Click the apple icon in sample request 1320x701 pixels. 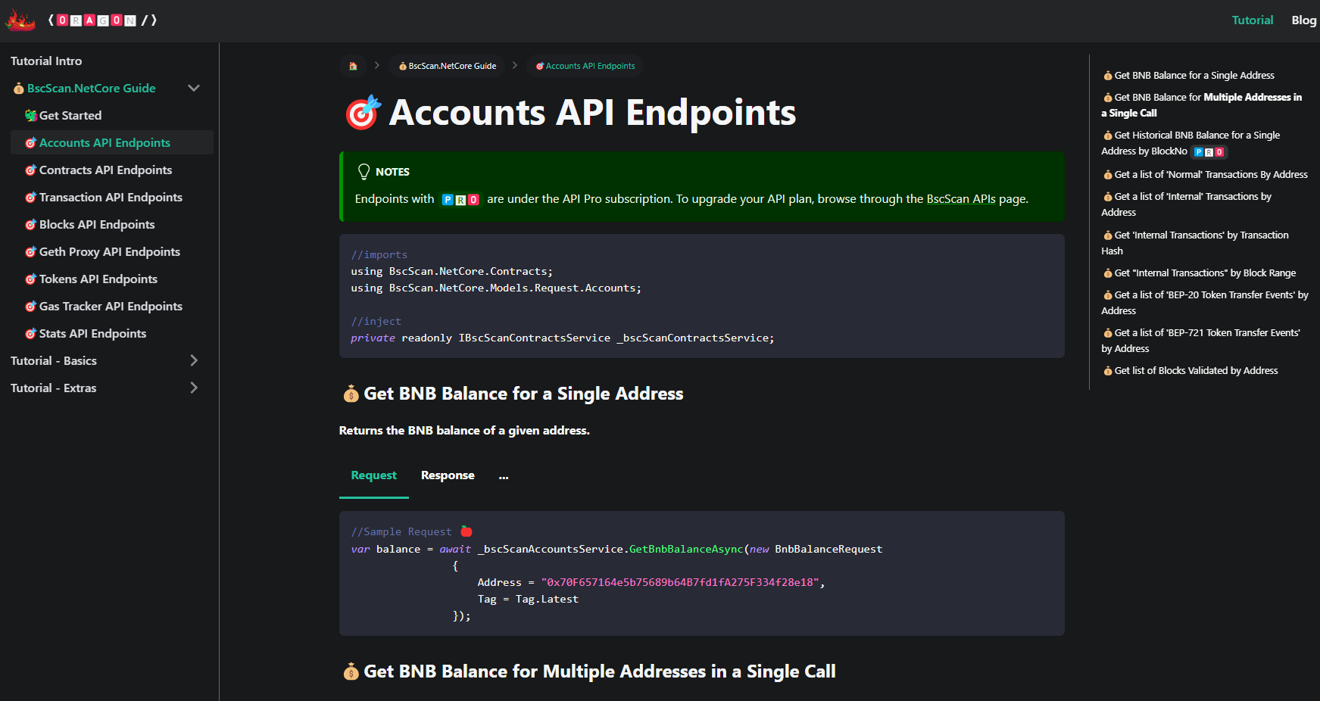click(x=467, y=531)
